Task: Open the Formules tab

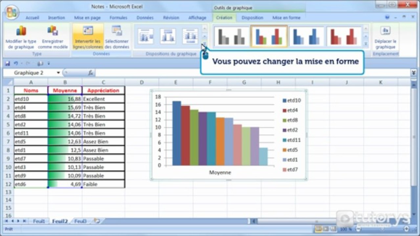Action: pos(118,18)
